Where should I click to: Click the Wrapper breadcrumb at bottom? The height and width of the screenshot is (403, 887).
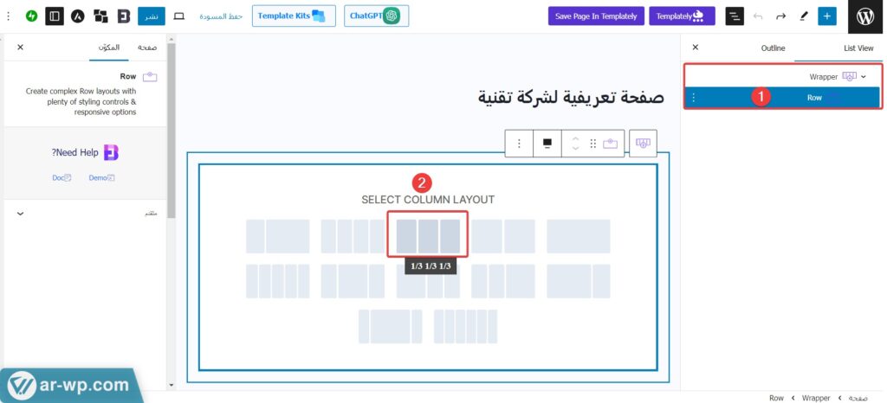(815, 398)
